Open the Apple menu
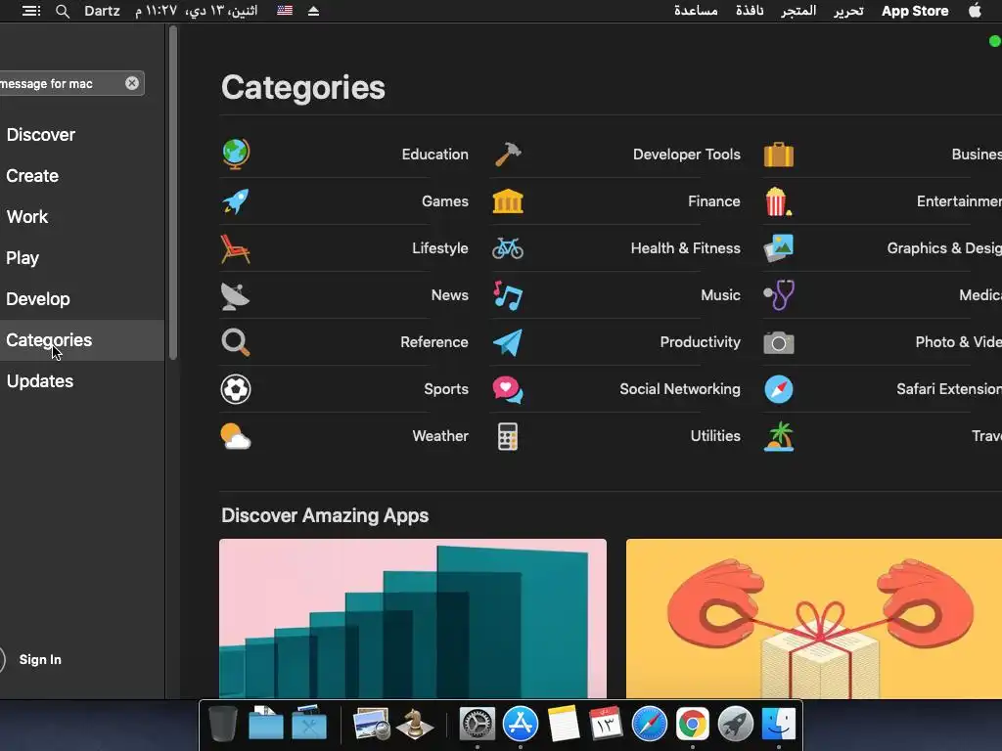The height and width of the screenshot is (751, 1002). 975,10
